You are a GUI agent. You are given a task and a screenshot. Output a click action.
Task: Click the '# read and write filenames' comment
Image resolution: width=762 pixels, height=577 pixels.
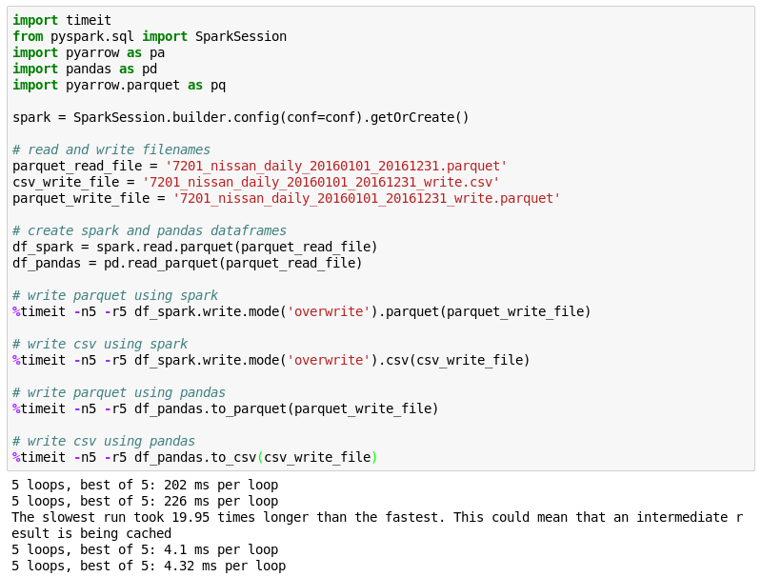[111, 149]
